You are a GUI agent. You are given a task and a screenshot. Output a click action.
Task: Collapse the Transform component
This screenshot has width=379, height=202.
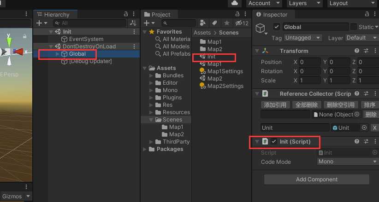click(257, 51)
